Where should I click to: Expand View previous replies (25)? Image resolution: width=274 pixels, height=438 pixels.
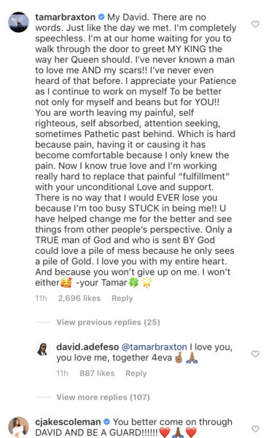pyautogui.click(x=108, y=323)
